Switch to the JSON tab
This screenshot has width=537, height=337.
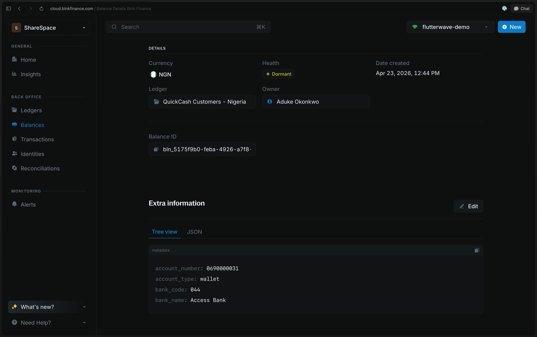pyautogui.click(x=194, y=232)
